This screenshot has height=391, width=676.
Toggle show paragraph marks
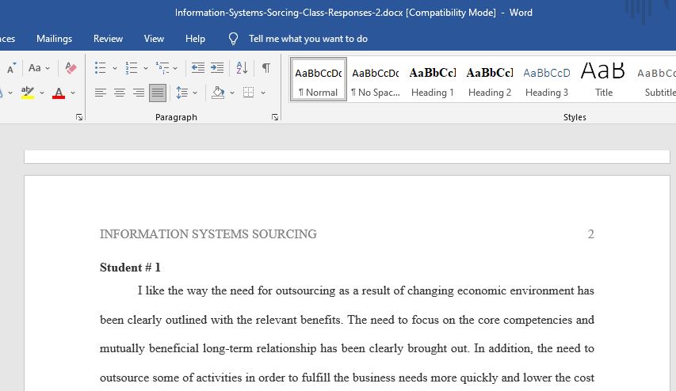coord(266,68)
